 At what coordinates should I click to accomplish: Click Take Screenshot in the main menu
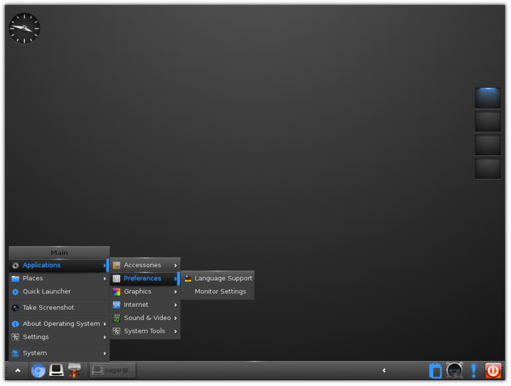pos(48,307)
